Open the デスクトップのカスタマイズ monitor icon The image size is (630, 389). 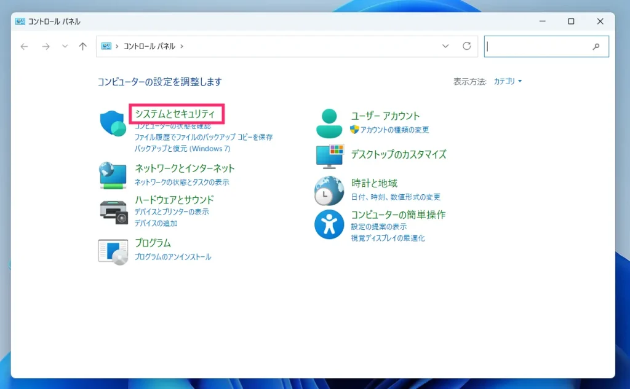(330, 156)
